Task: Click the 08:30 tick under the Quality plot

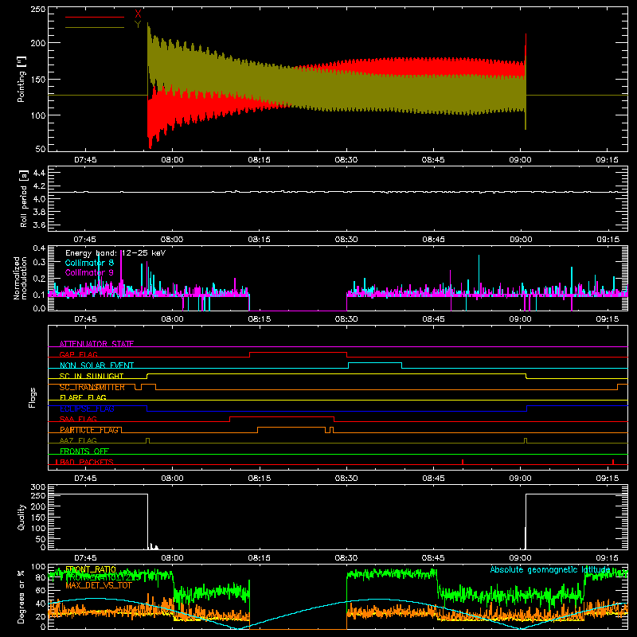Action: click(346, 558)
